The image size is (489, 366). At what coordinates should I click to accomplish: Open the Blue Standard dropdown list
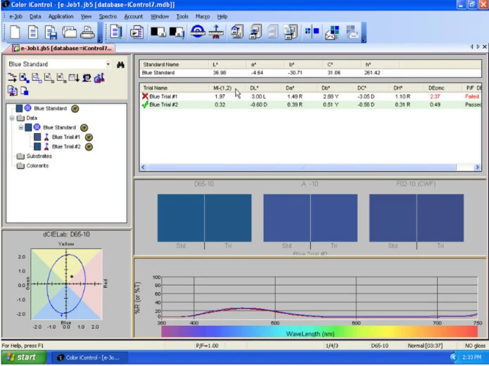point(108,65)
